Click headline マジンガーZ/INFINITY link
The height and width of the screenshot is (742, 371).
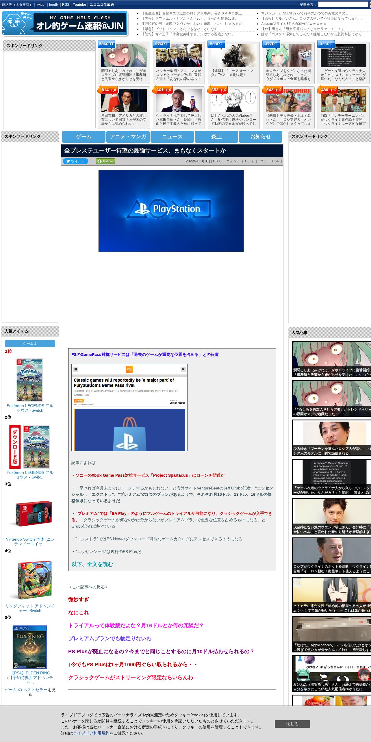(305, 13)
